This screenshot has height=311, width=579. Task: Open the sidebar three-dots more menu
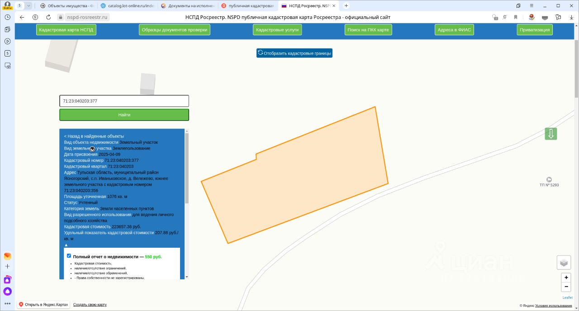(x=7, y=303)
